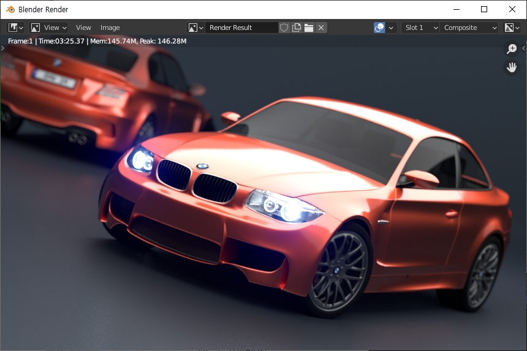
Task: Click the pan hand gizmo
Action: 512,67
